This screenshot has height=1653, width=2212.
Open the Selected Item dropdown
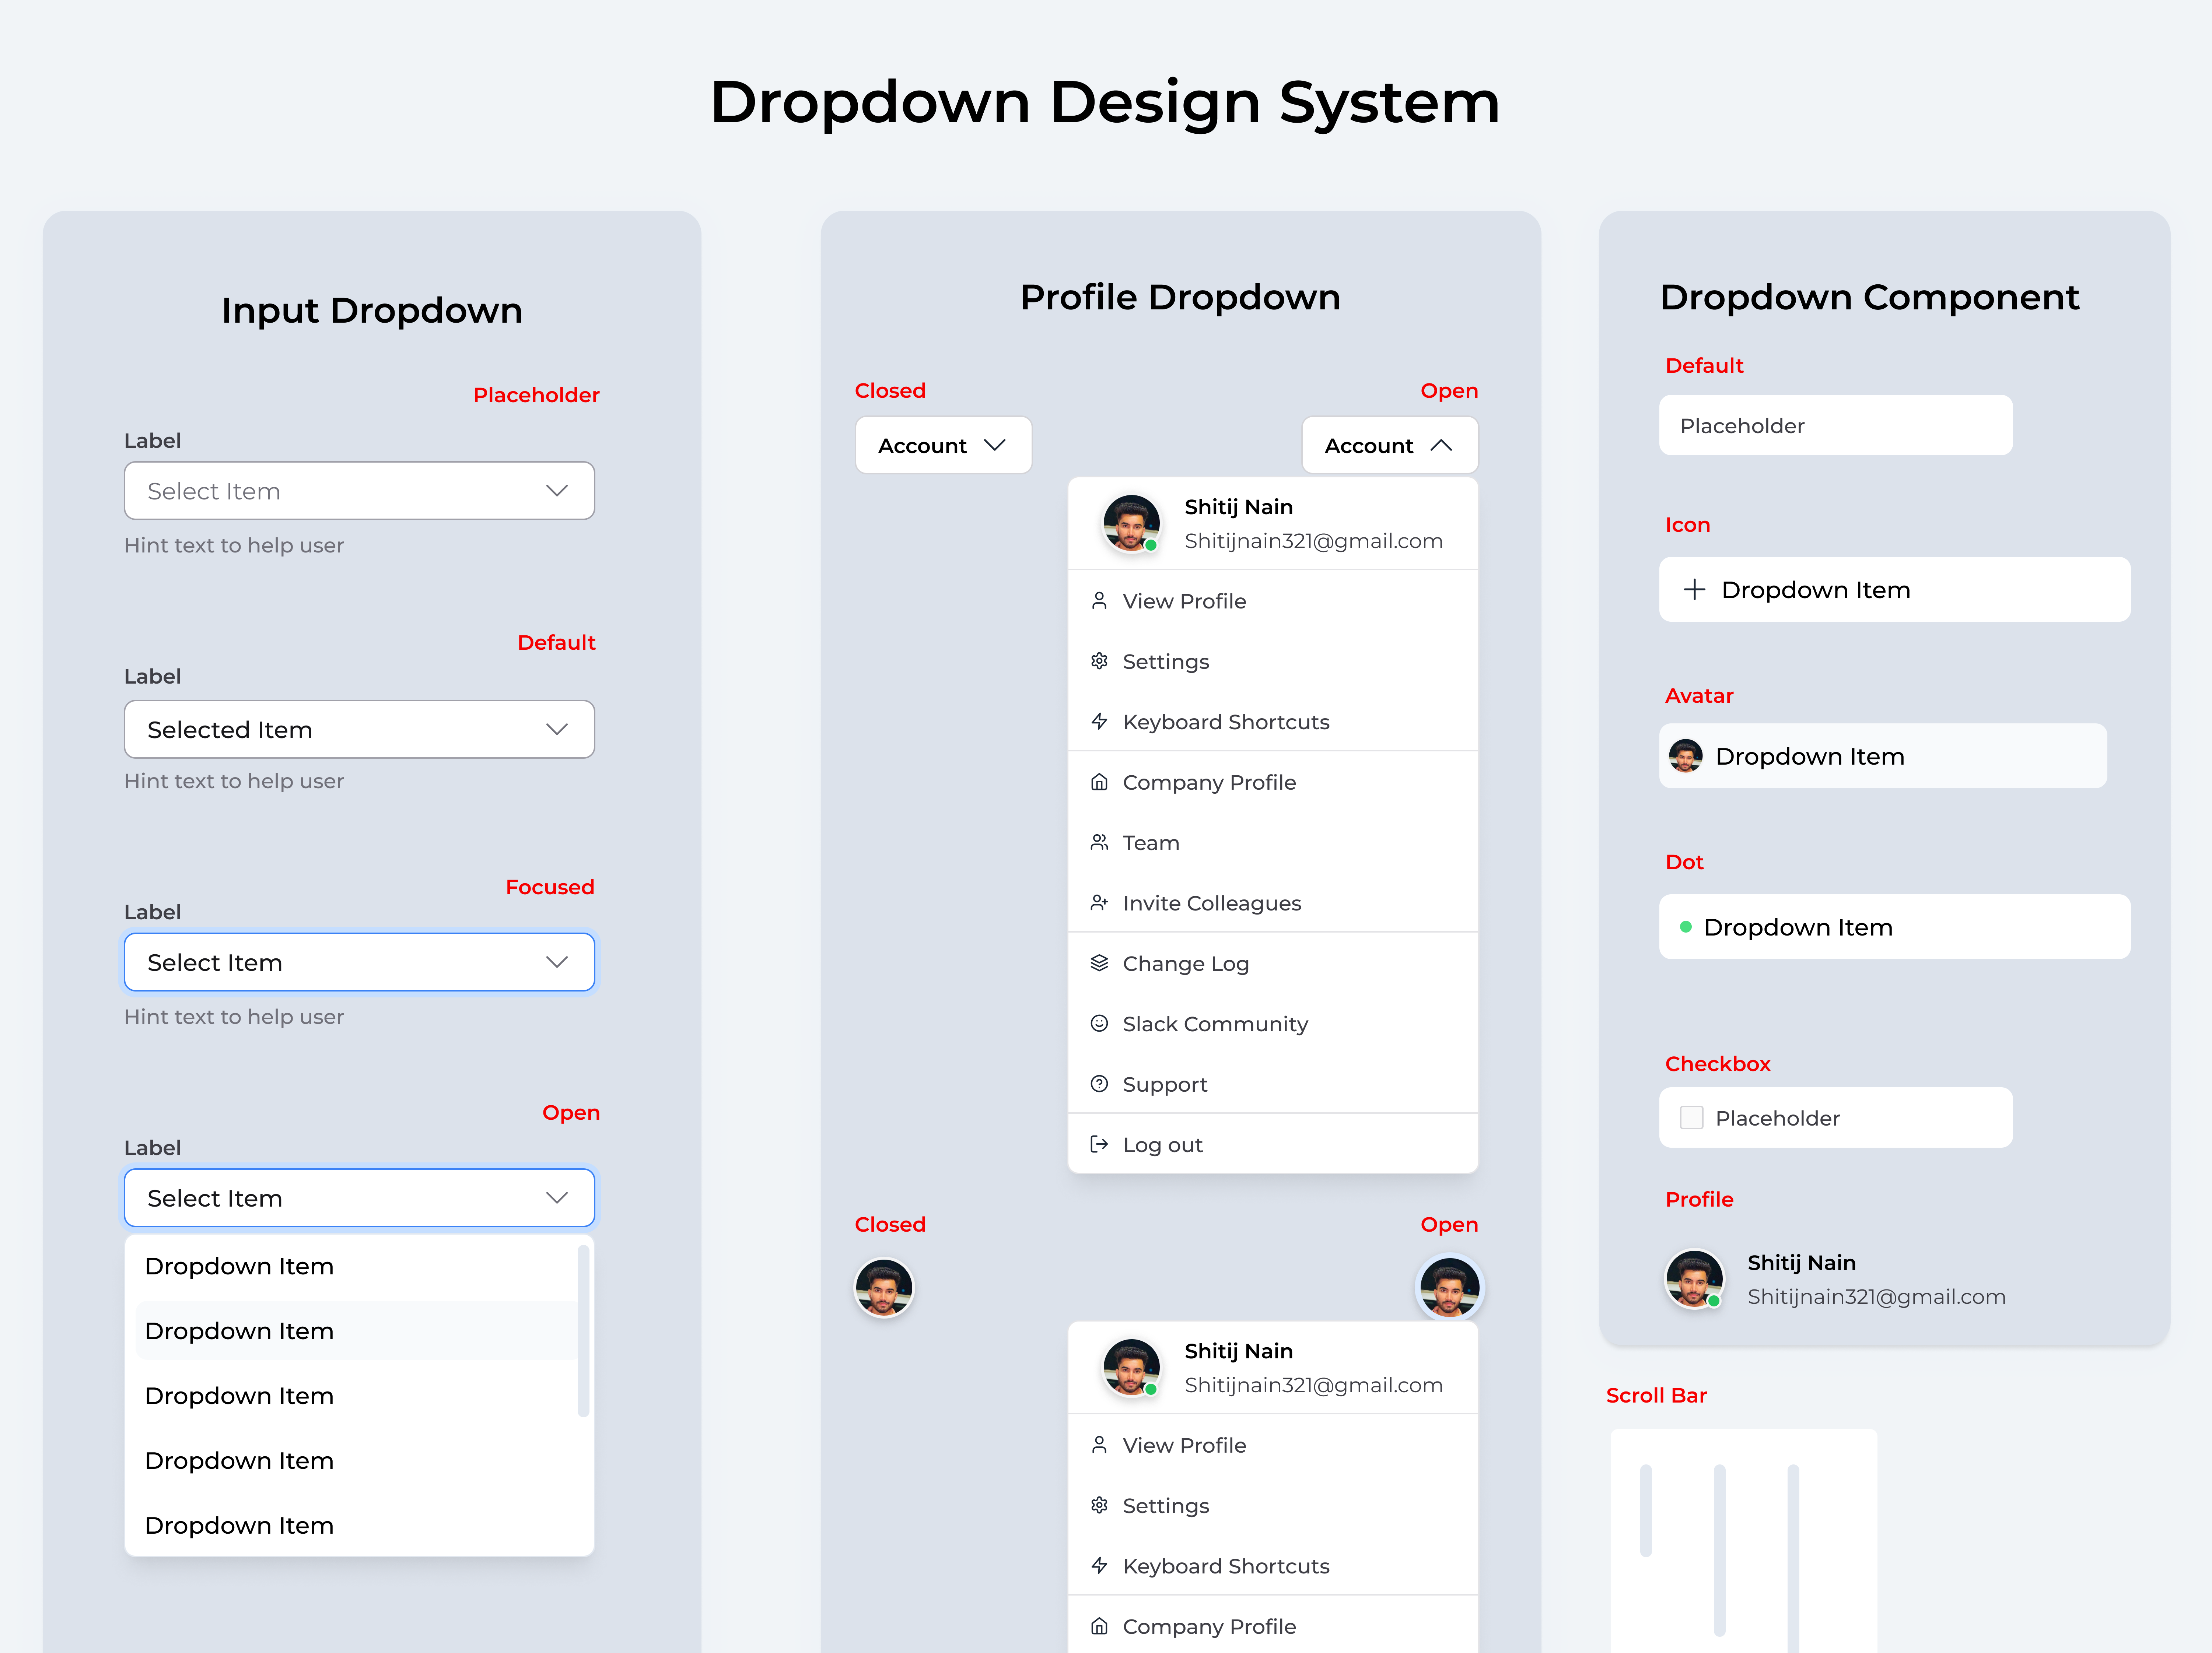click(x=359, y=729)
